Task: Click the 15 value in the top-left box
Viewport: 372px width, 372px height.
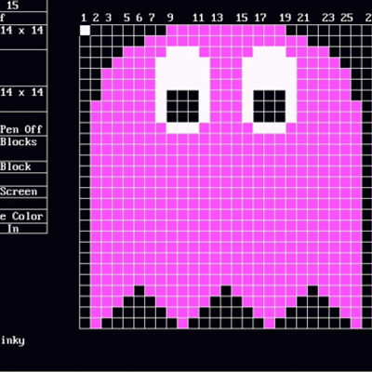Action: pos(12,6)
